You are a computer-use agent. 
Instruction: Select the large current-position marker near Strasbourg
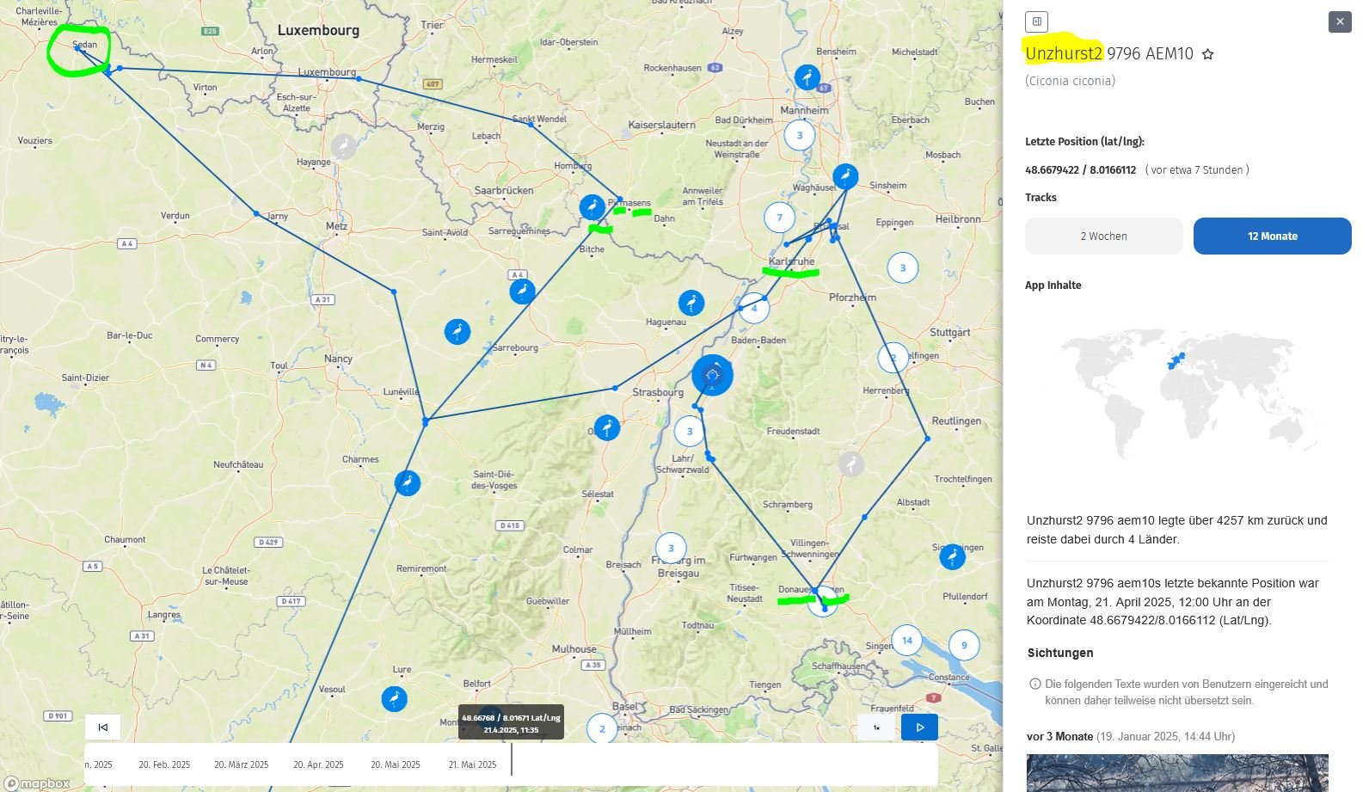[x=712, y=375]
